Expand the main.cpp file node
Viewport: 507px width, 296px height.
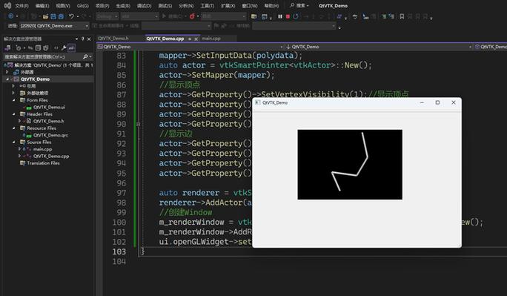(20, 149)
